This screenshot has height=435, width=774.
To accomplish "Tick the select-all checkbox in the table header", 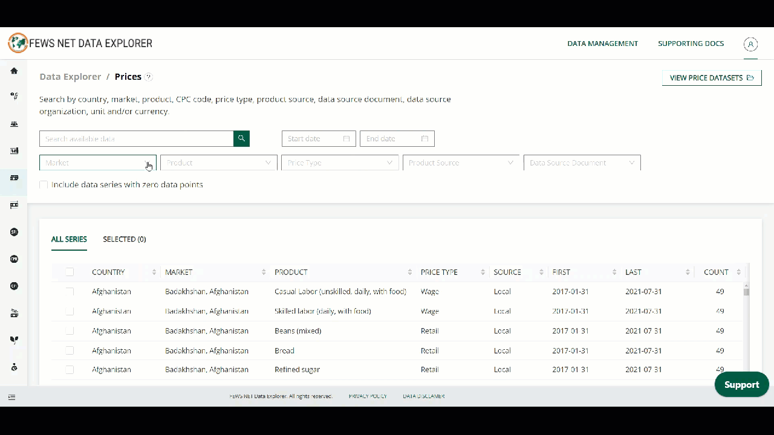I will 70,272.
